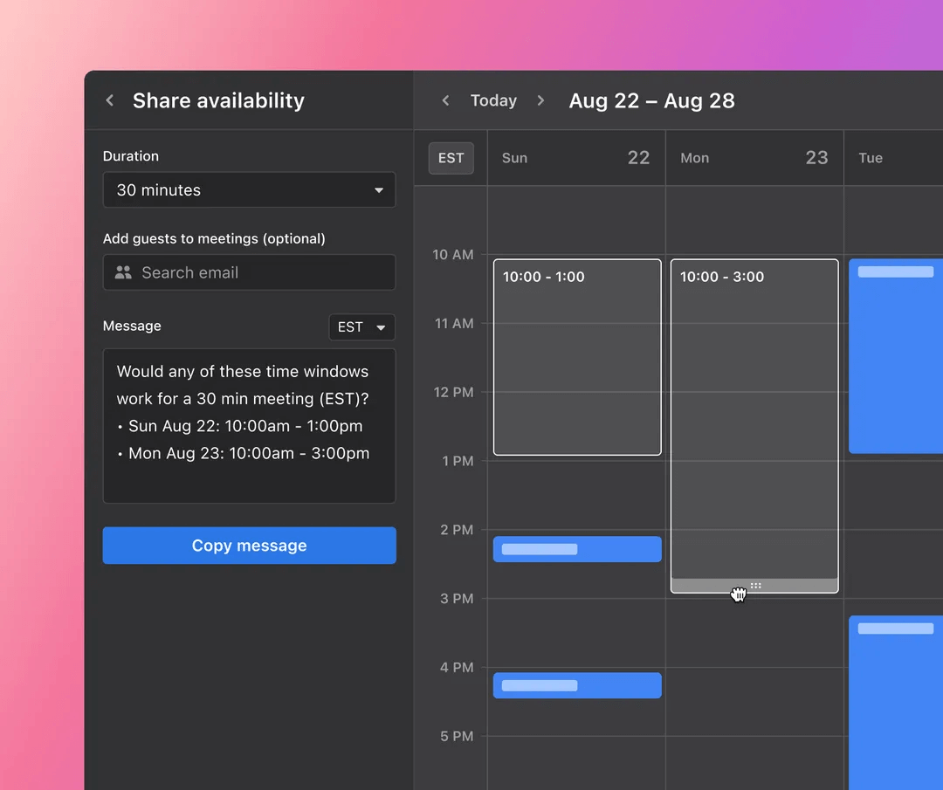Open the Sunday 4 PM blue event

tap(577, 685)
